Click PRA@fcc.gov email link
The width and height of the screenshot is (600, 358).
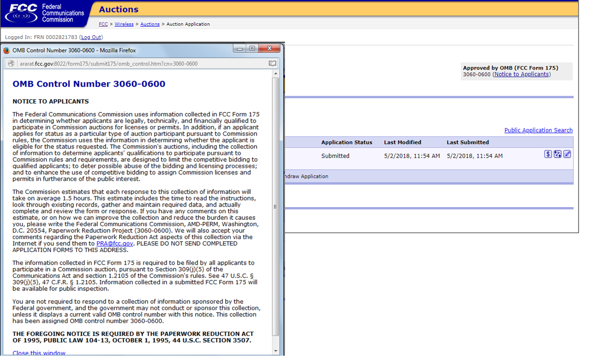tap(115, 244)
